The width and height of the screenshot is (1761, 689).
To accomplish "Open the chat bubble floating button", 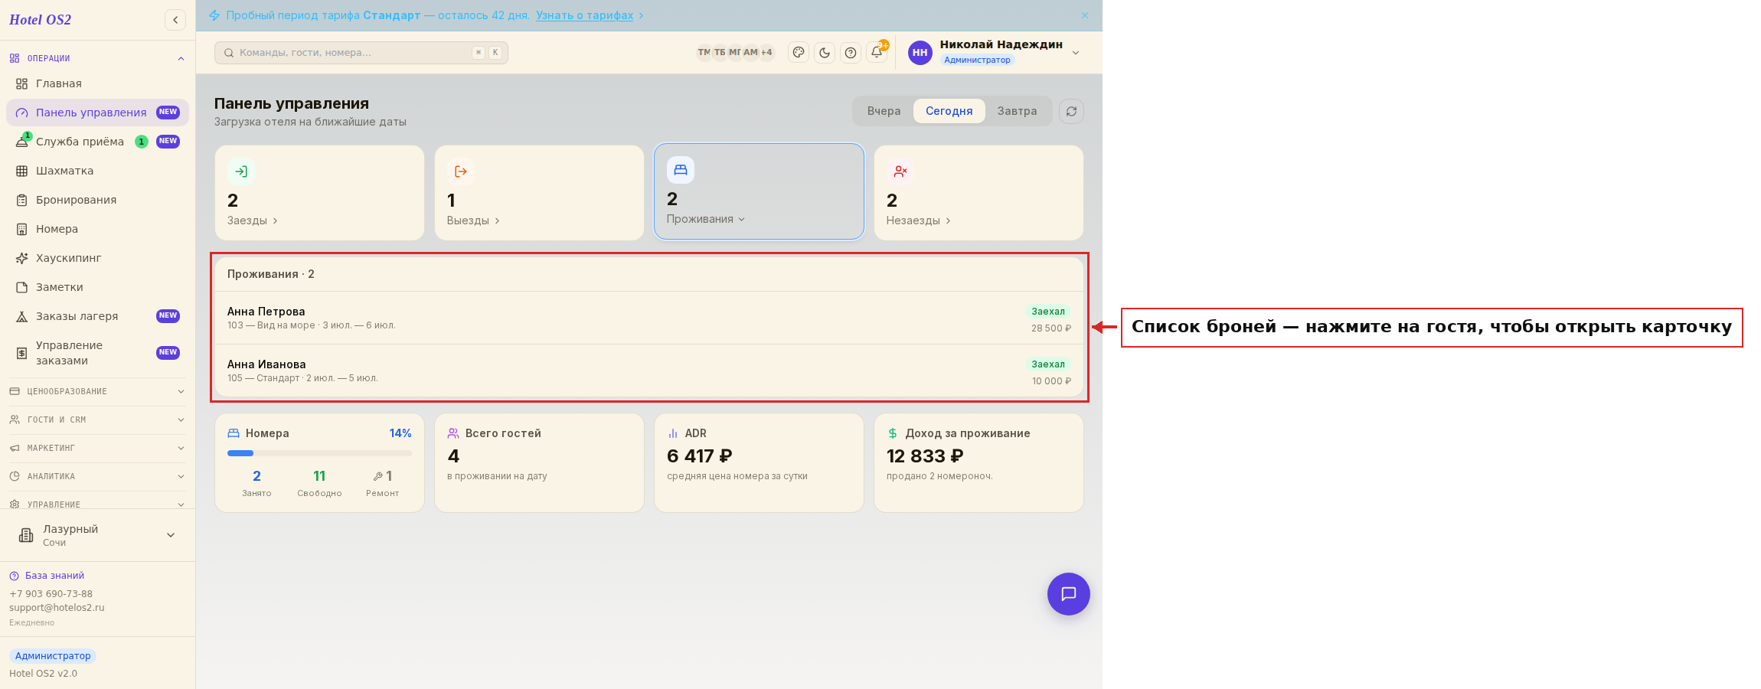I will [x=1069, y=594].
